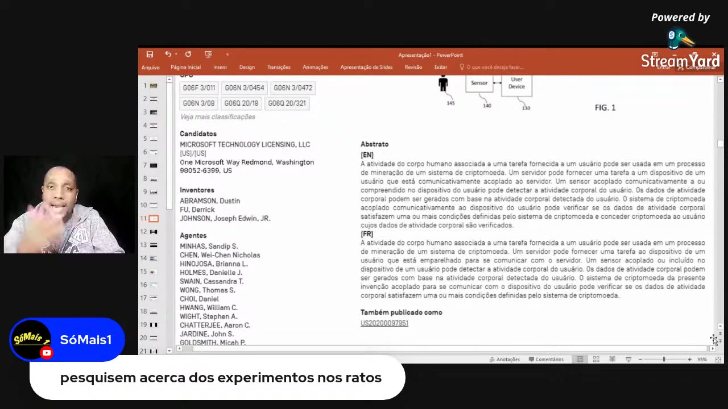The width and height of the screenshot is (728, 409).
Task: Switch to the Página Inicial tab
Action: (185, 67)
